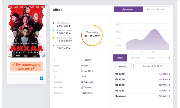The height and width of the screenshot is (108, 180).
Task: Click producer name Т. Данилова
Action: (x=87, y=93)
